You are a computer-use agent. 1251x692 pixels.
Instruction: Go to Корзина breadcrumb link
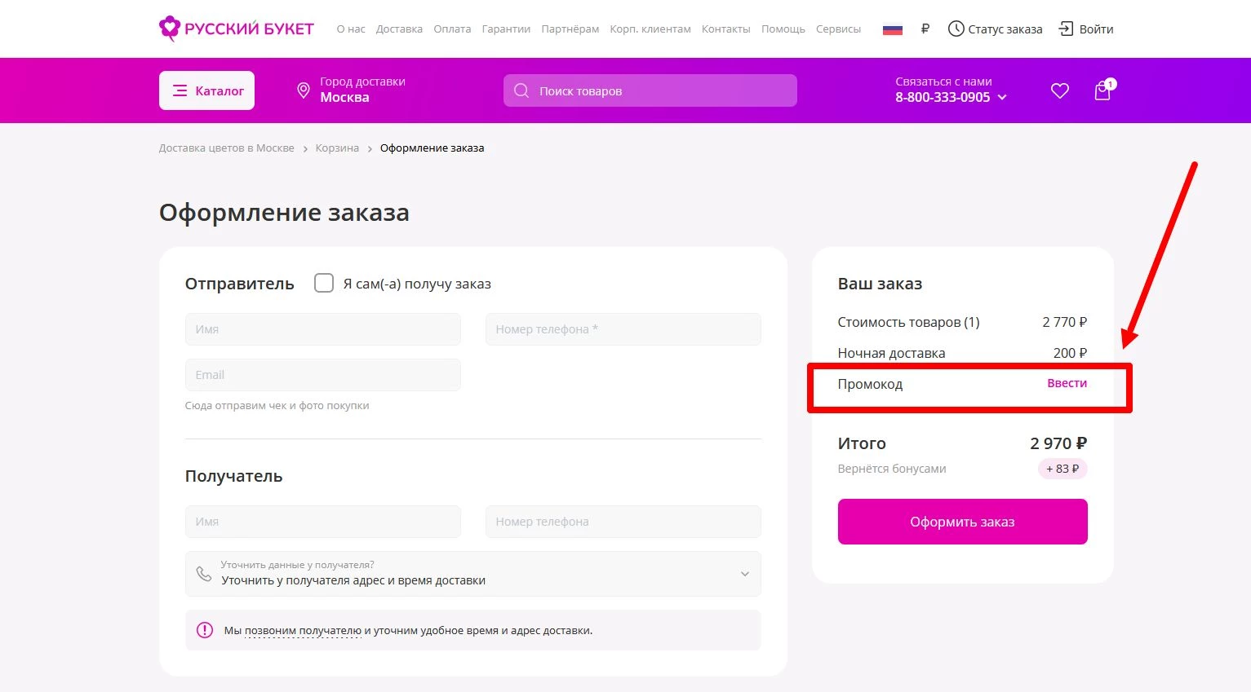tap(337, 148)
